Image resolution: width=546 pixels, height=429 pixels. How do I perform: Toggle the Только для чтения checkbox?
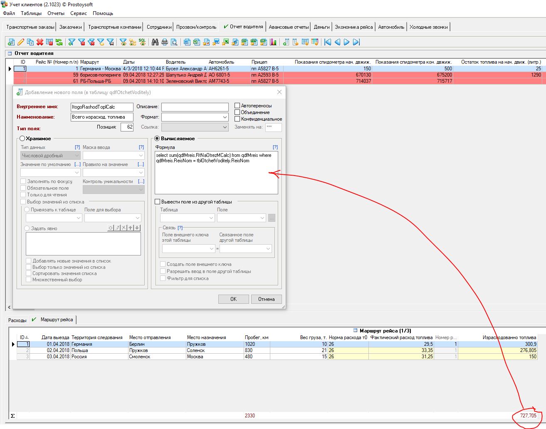point(23,195)
